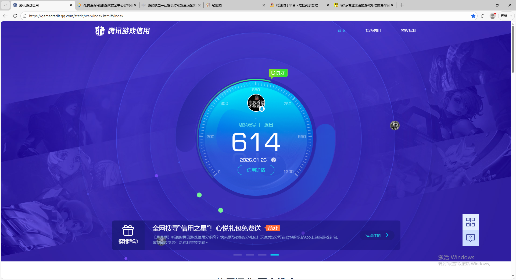Click the 退出 logout link
The image size is (516, 280).
point(269,125)
